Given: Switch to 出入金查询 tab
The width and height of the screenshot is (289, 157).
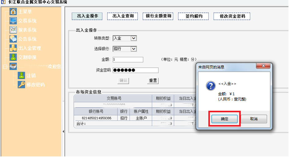Looking at the screenshot, I should click(x=122, y=16).
